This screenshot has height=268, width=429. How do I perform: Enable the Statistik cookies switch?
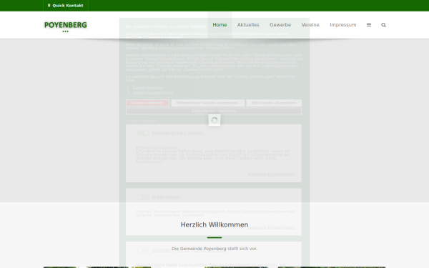(143, 251)
